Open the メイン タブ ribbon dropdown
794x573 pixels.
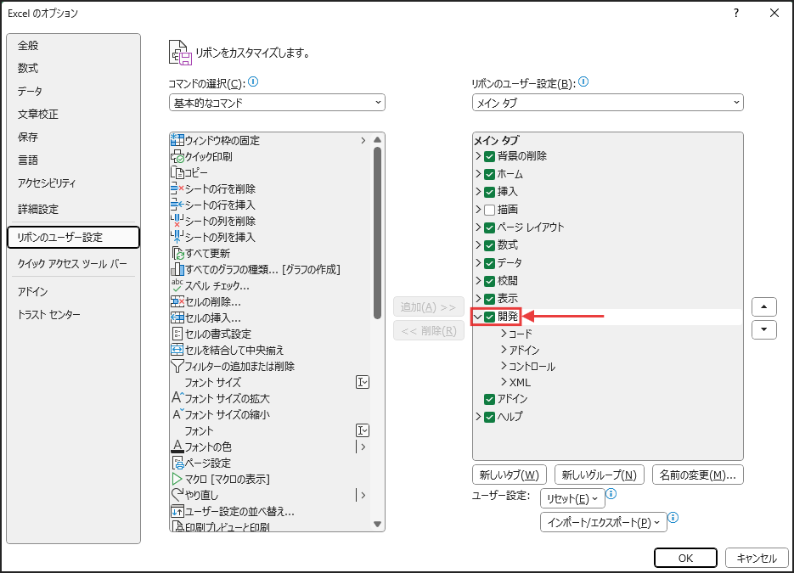pos(608,103)
